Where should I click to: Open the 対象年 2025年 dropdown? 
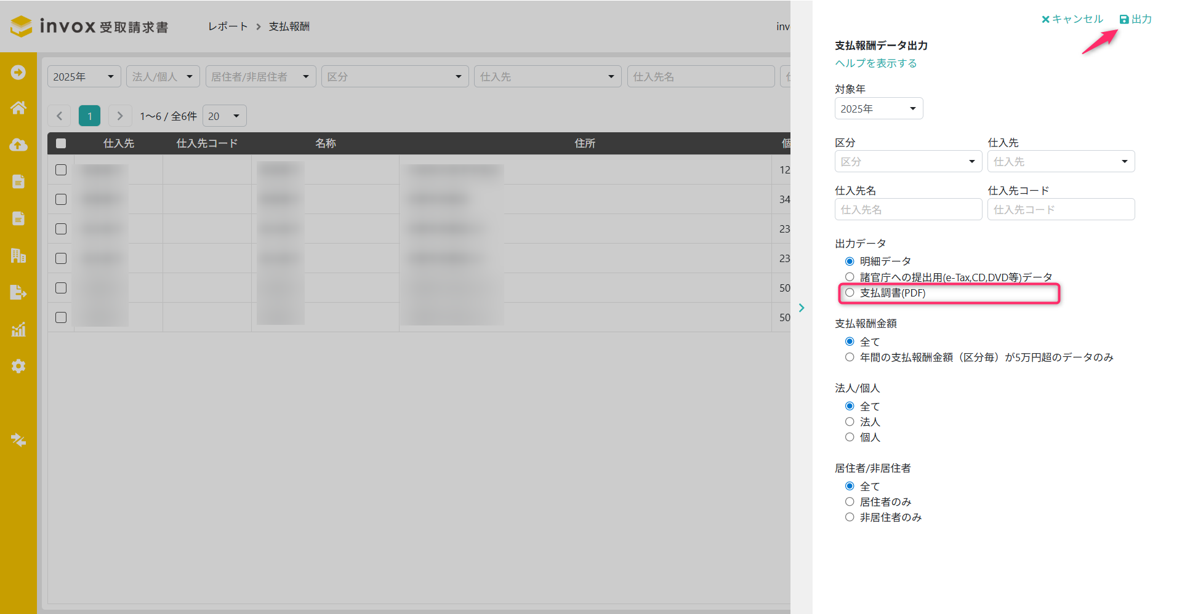[878, 109]
